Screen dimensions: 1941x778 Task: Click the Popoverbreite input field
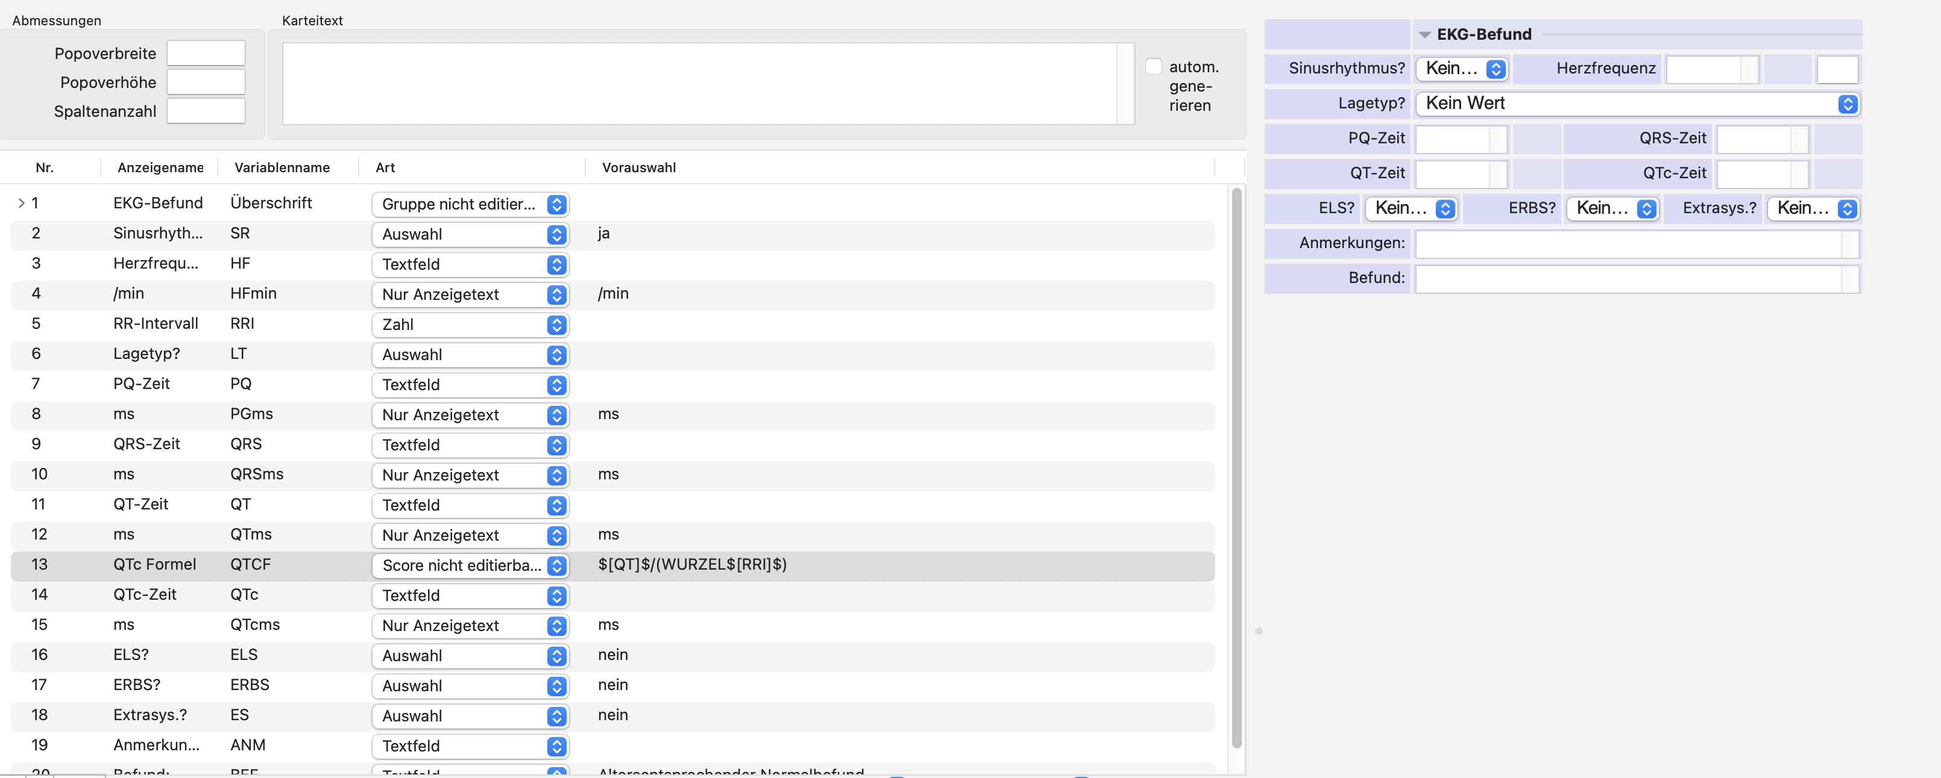206,54
